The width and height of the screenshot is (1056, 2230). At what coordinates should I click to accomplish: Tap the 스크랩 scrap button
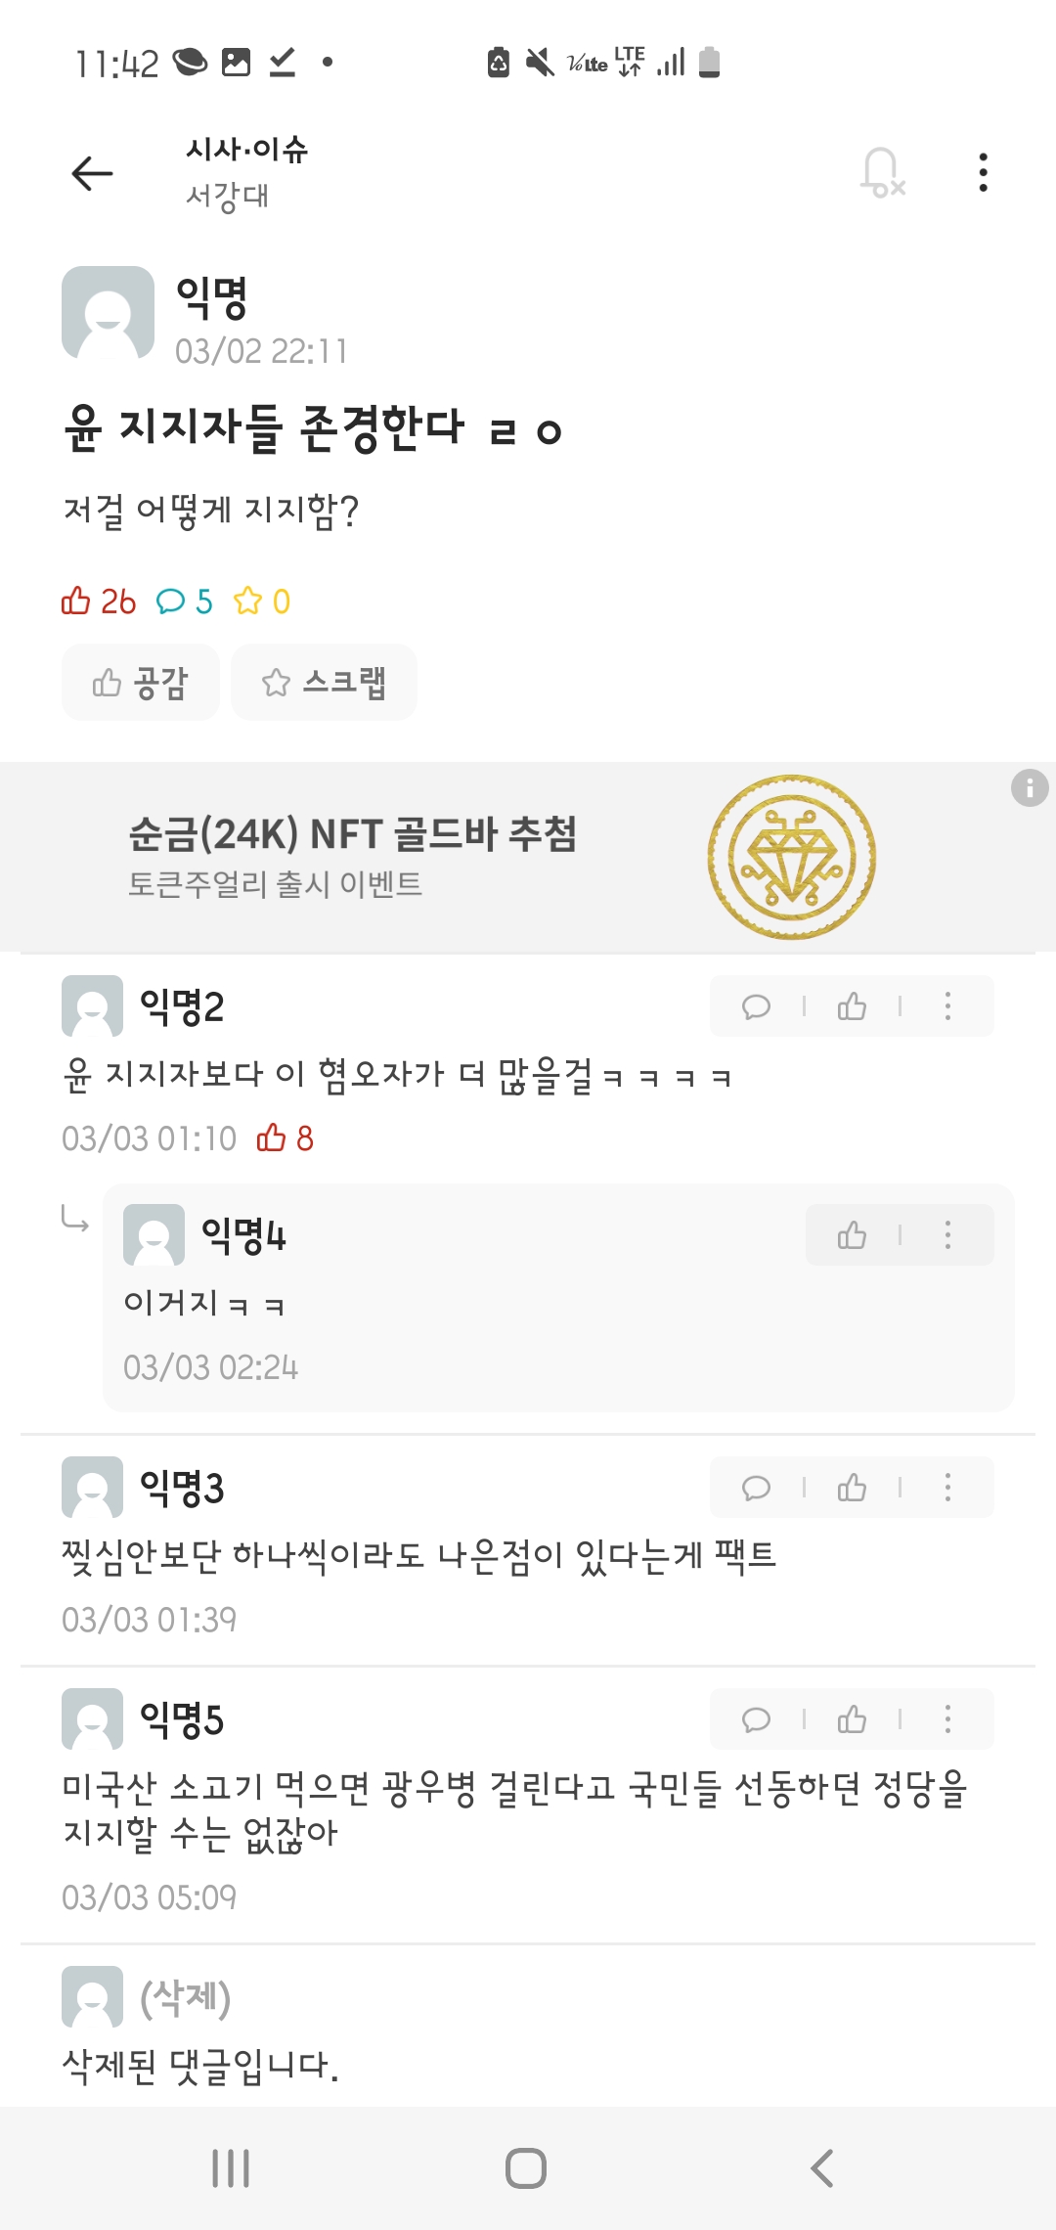point(324,683)
